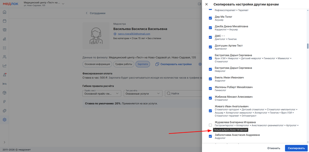The width and height of the screenshot is (309, 152).
Task: Uncheck Заболотнева Анастасия Андреевна checkbox
Action: point(210,136)
